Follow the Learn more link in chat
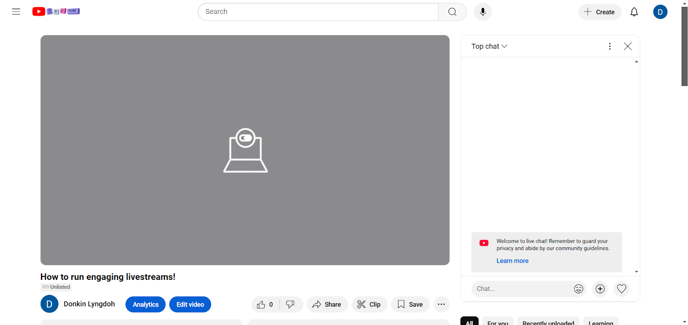Image resolution: width=688 pixels, height=325 pixels. click(513, 261)
